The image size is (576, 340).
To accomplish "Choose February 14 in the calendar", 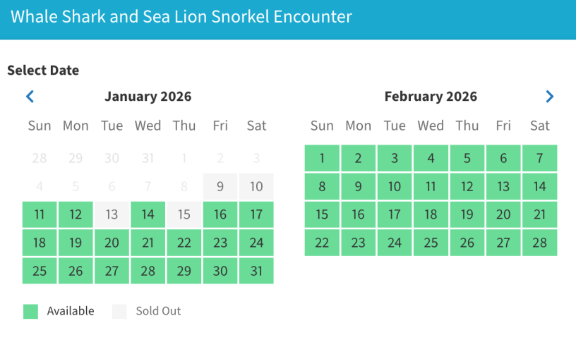I will [539, 186].
